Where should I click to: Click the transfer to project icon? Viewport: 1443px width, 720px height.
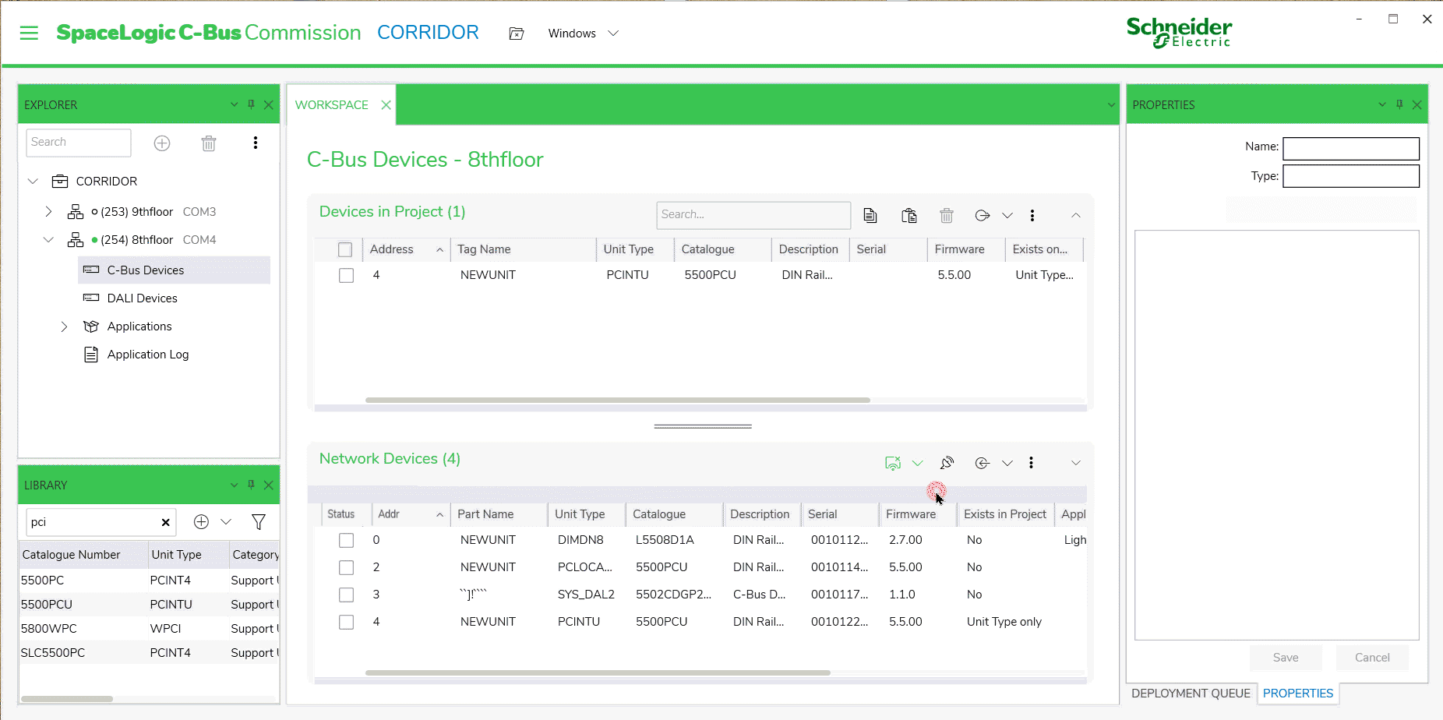(x=983, y=463)
